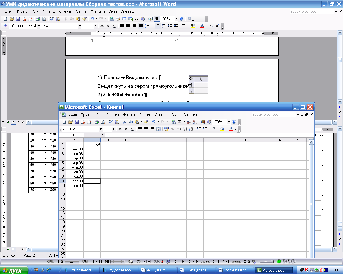Open Chart Wizard icon in Excel
Screen dimensions: 343x274
203,122
